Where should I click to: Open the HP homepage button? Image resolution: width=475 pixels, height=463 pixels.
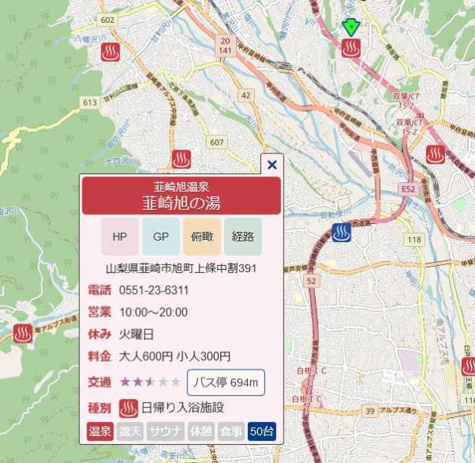120,237
